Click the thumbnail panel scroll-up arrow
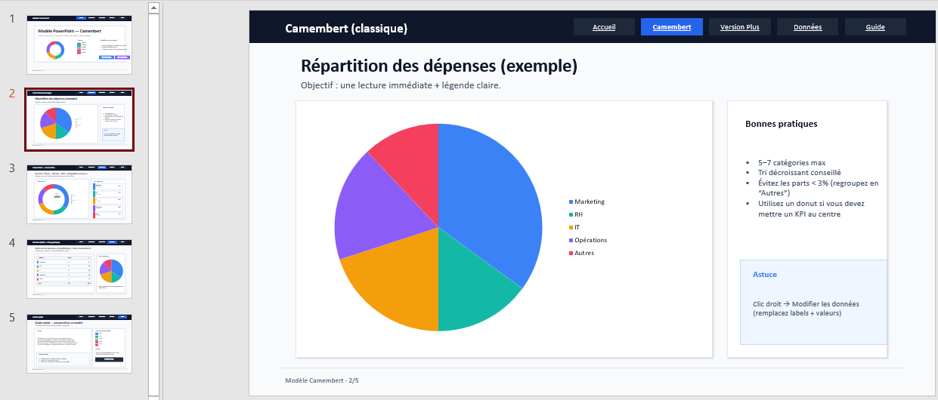Image resolution: width=938 pixels, height=400 pixels. 153,8
